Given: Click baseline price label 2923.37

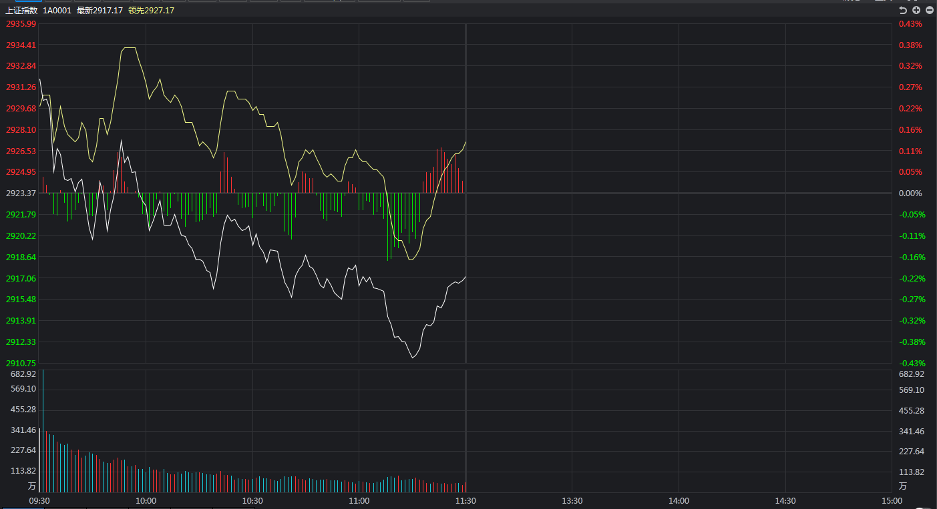Looking at the screenshot, I should pyautogui.click(x=21, y=193).
